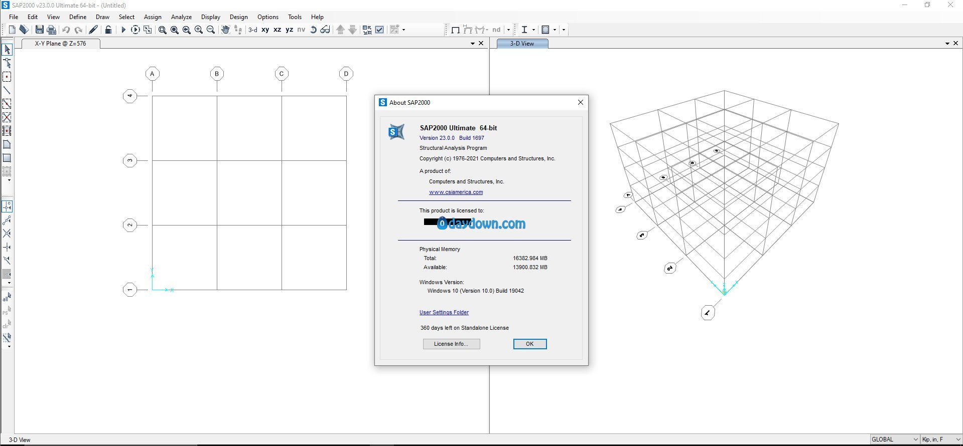Set view to yz plane
This screenshot has height=446, width=963.
(x=290, y=30)
